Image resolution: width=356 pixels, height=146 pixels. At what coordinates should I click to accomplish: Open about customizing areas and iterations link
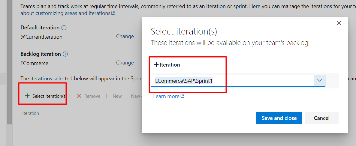click(x=65, y=13)
